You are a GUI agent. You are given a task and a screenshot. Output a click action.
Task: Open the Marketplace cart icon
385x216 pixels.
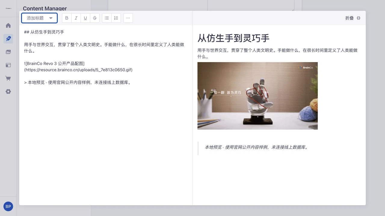coord(8,78)
